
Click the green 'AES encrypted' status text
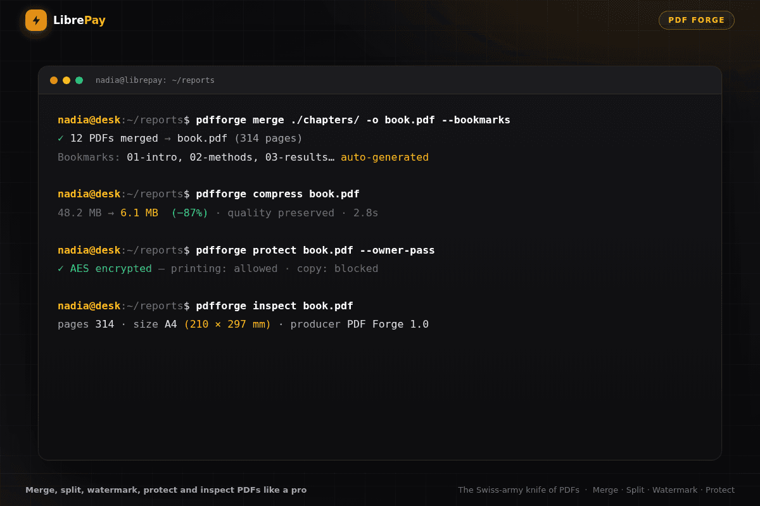pos(111,268)
